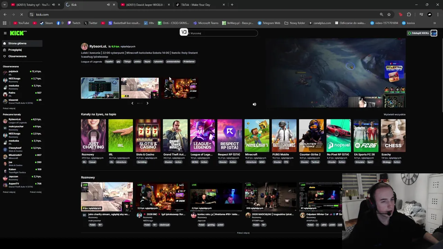Open Minecraft category card

pos(257,136)
